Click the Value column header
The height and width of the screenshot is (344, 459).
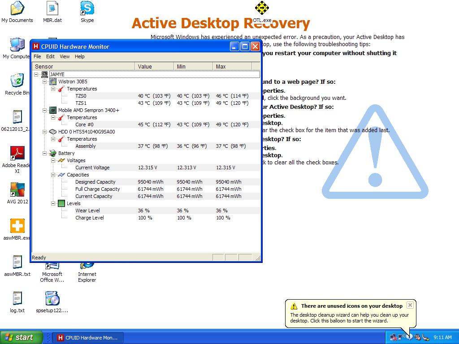pyautogui.click(x=154, y=66)
